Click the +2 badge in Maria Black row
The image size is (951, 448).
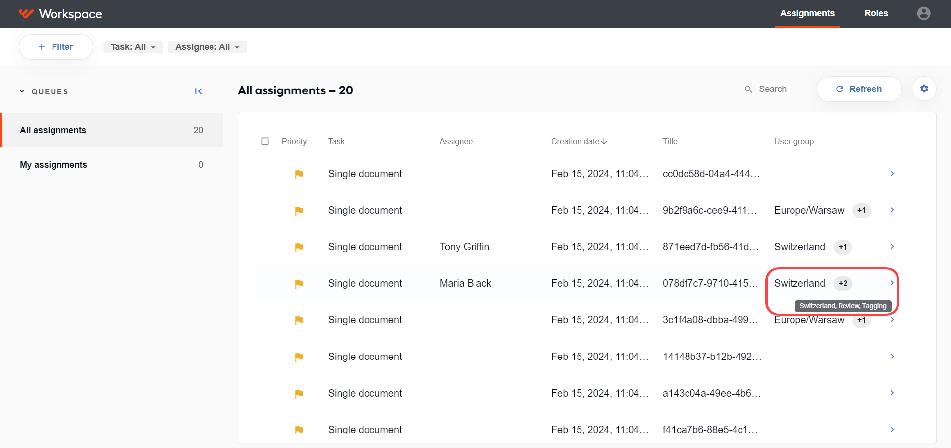pyautogui.click(x=843, y=283)
